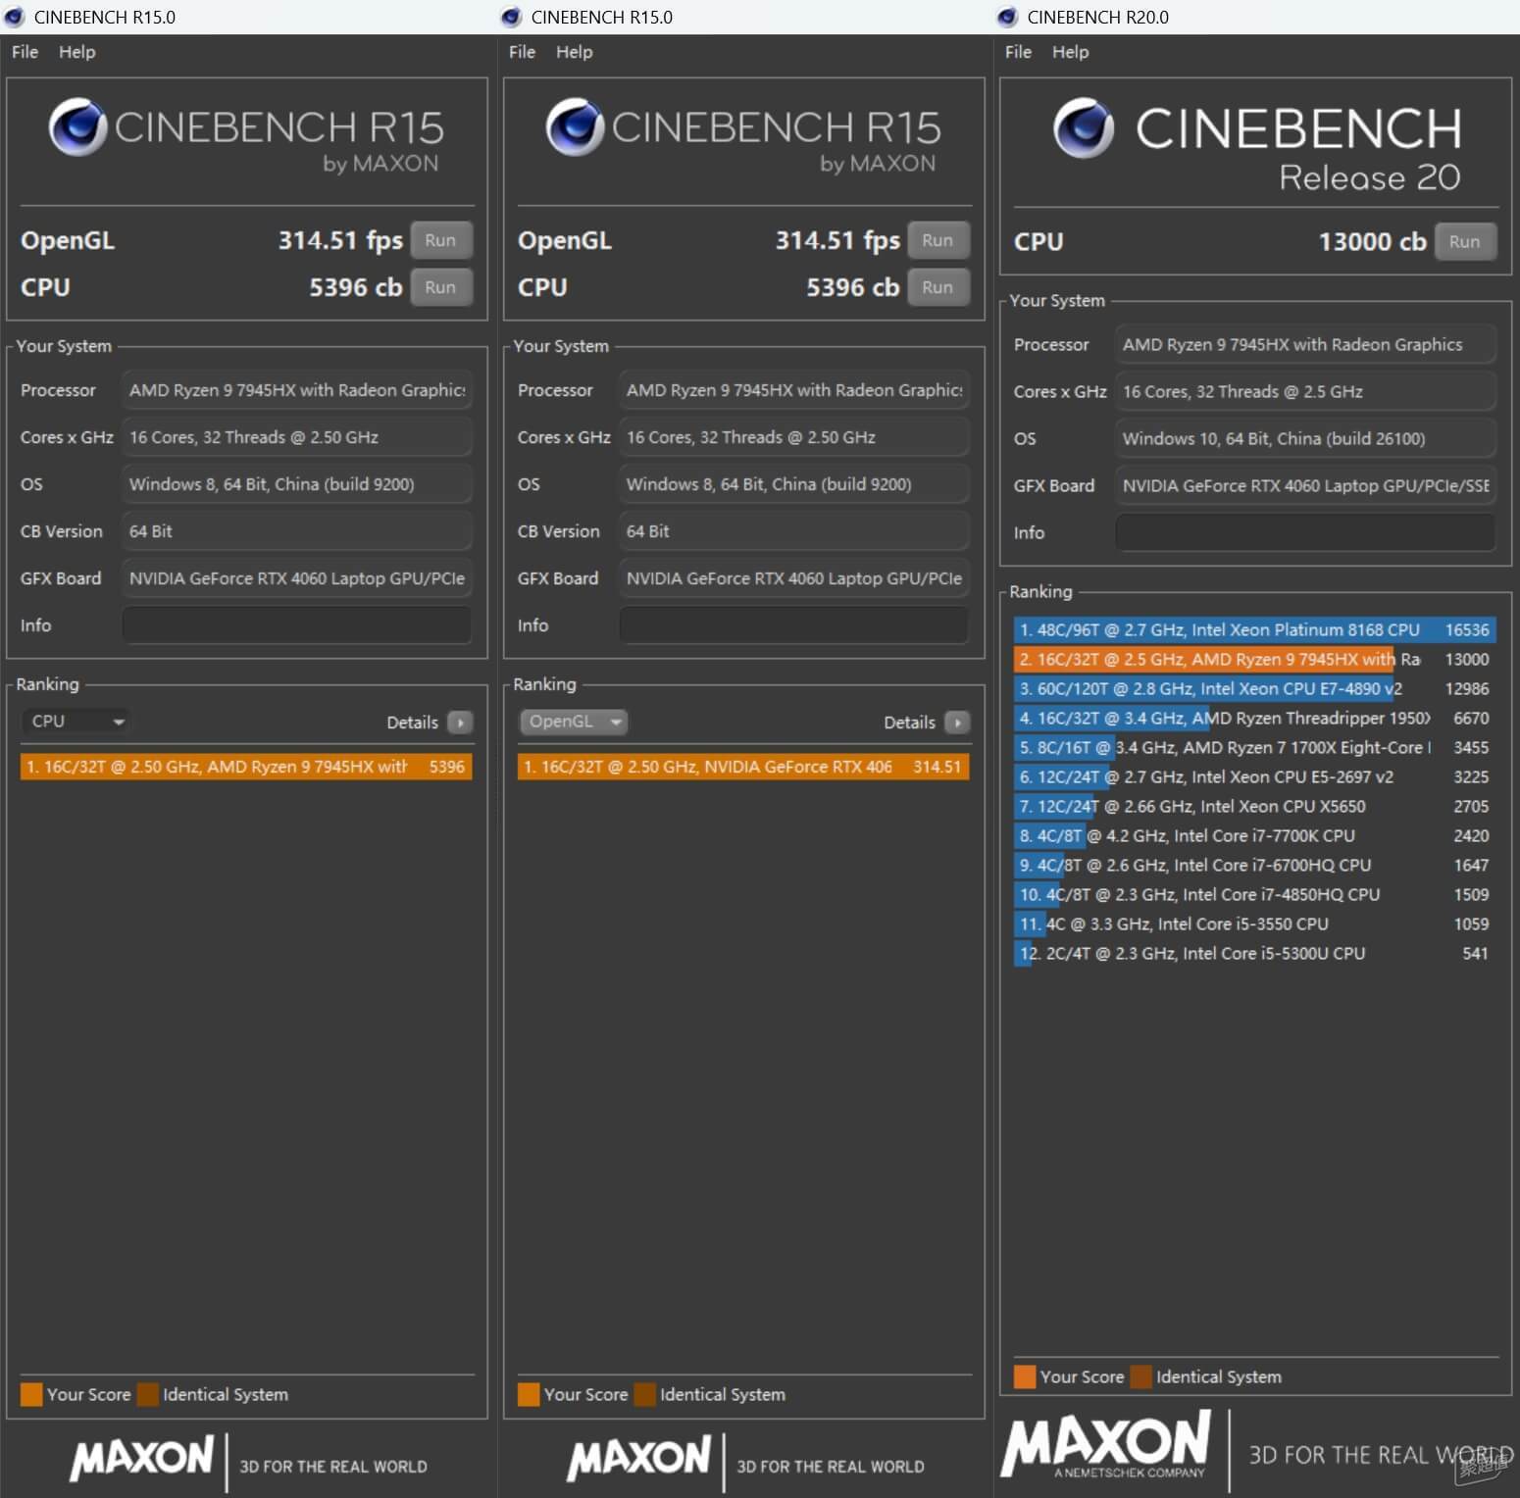Screen dimensions: 1520x1498
Task: Click the OS field in the left R15 window
Action: (x=296, y=484)
